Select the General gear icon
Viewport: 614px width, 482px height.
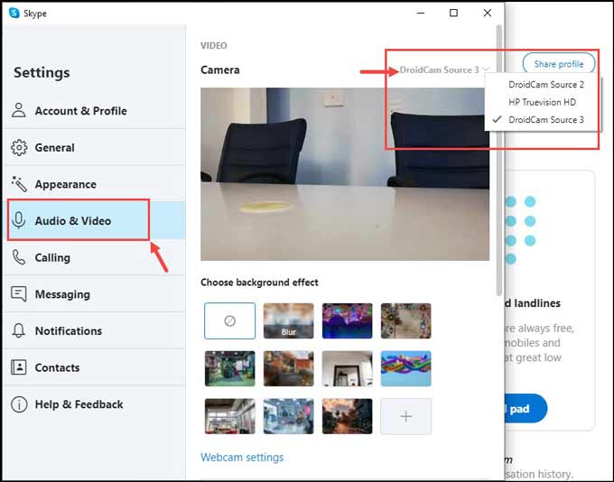19,148
